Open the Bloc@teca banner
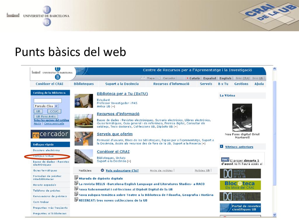Screen dimensions: 299x224 pos(240,185)
